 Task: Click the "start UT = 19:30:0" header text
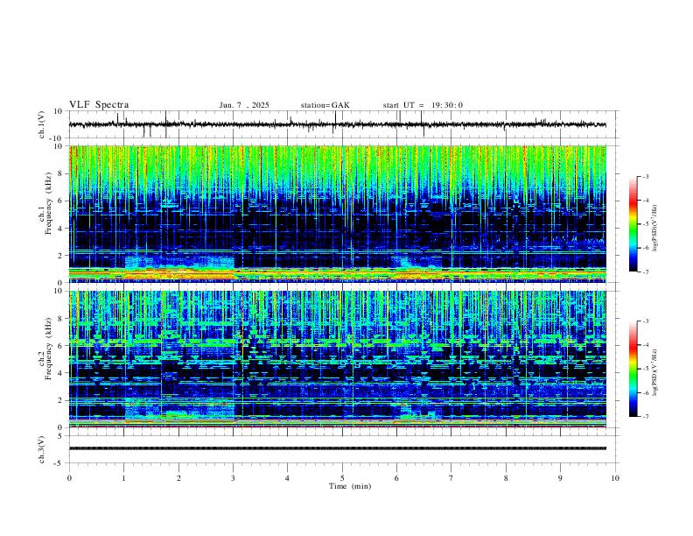[423, 105]
